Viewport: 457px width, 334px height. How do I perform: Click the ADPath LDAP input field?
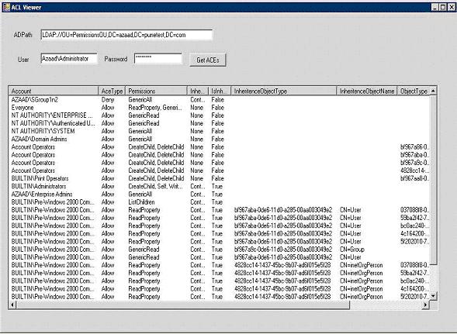coord(126,35)
